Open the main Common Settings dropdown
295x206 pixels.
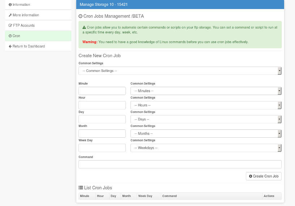[180, 71]
